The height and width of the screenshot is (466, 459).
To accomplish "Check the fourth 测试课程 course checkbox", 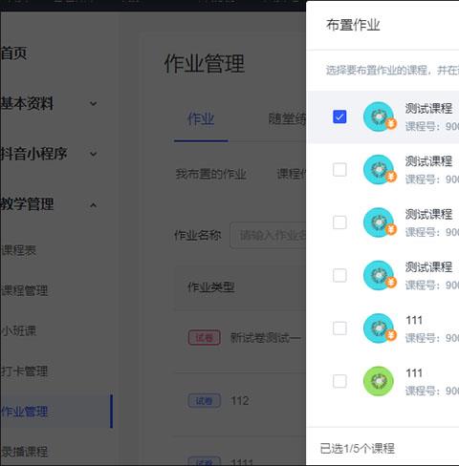I will (339, 275).
